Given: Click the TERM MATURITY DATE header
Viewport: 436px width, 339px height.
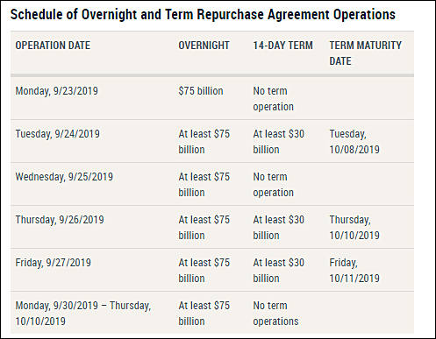Looking at the screenshot, I should point(365,53).
